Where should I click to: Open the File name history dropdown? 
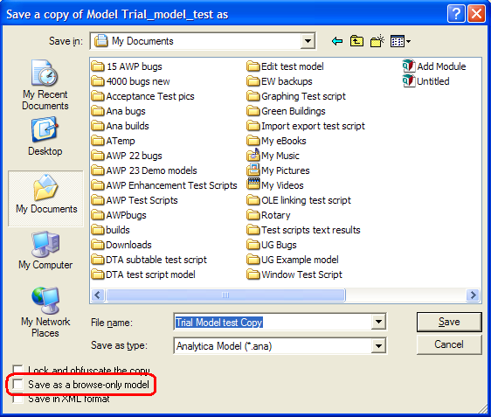click(x=378, y=322)
